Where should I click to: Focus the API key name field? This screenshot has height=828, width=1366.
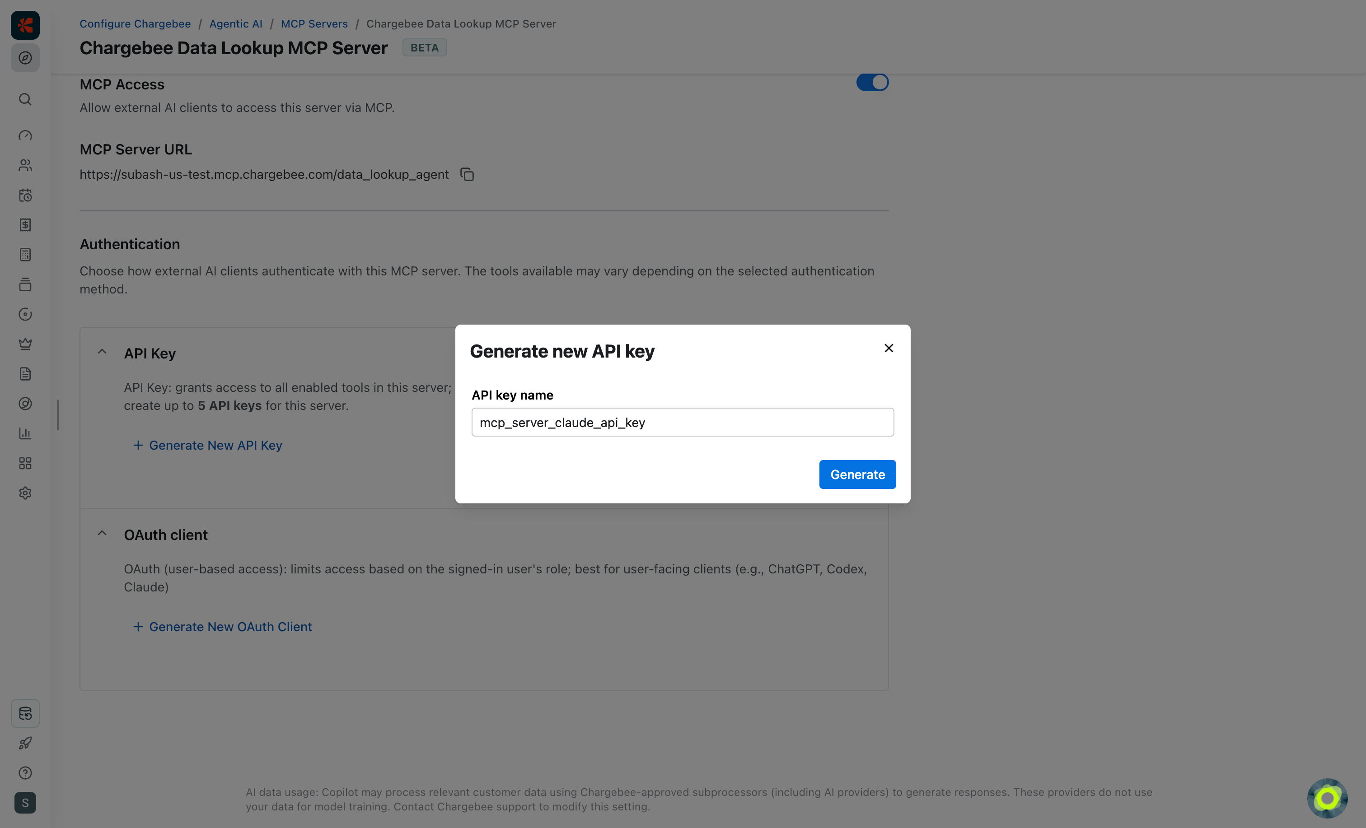pyautogui.click(x=683, y=422)
